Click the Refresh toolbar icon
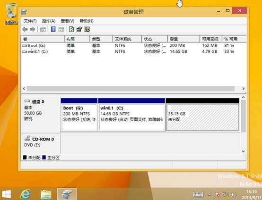The height and width of the screenshot is (200, 262). click(71, 30)
